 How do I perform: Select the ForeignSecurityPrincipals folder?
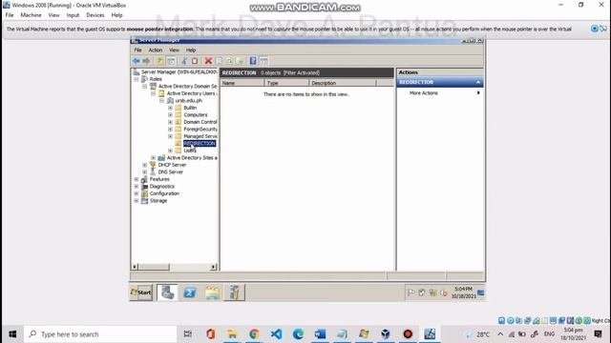pyautogui.click(x=200, y=130)
